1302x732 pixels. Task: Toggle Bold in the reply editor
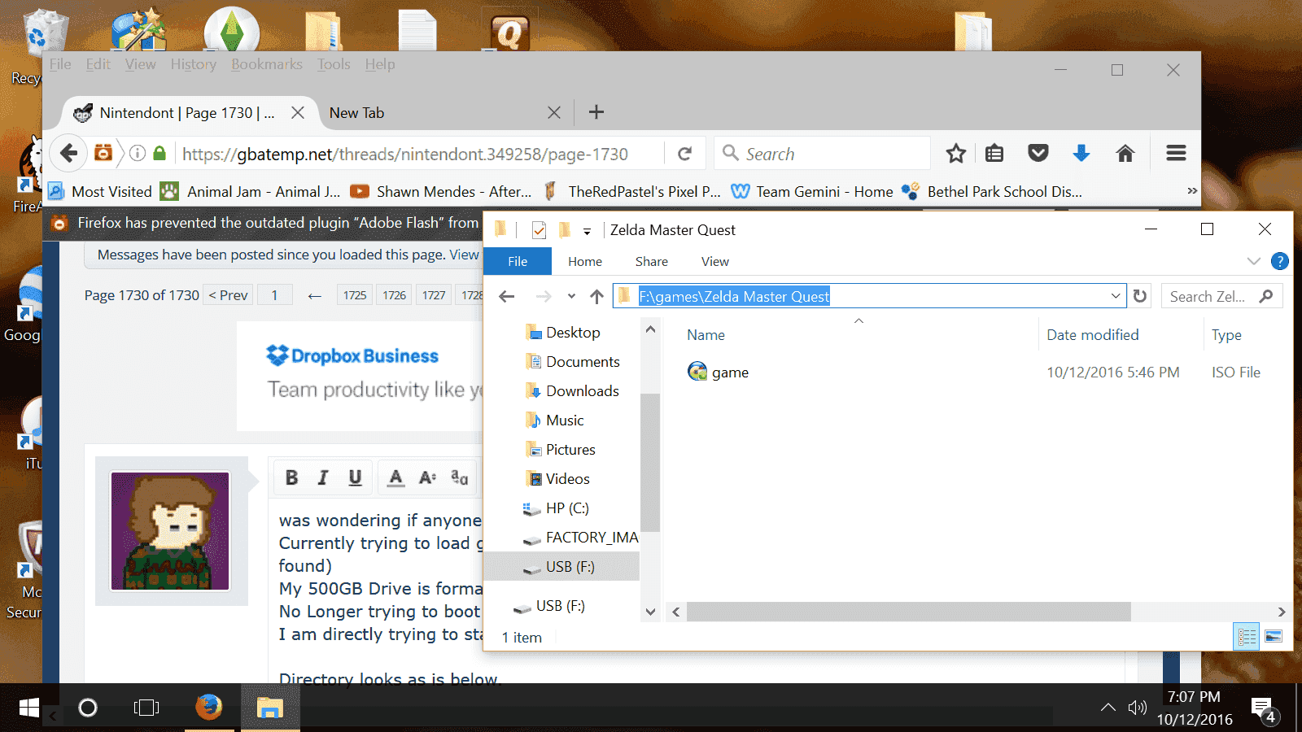(x=292, y=477)
